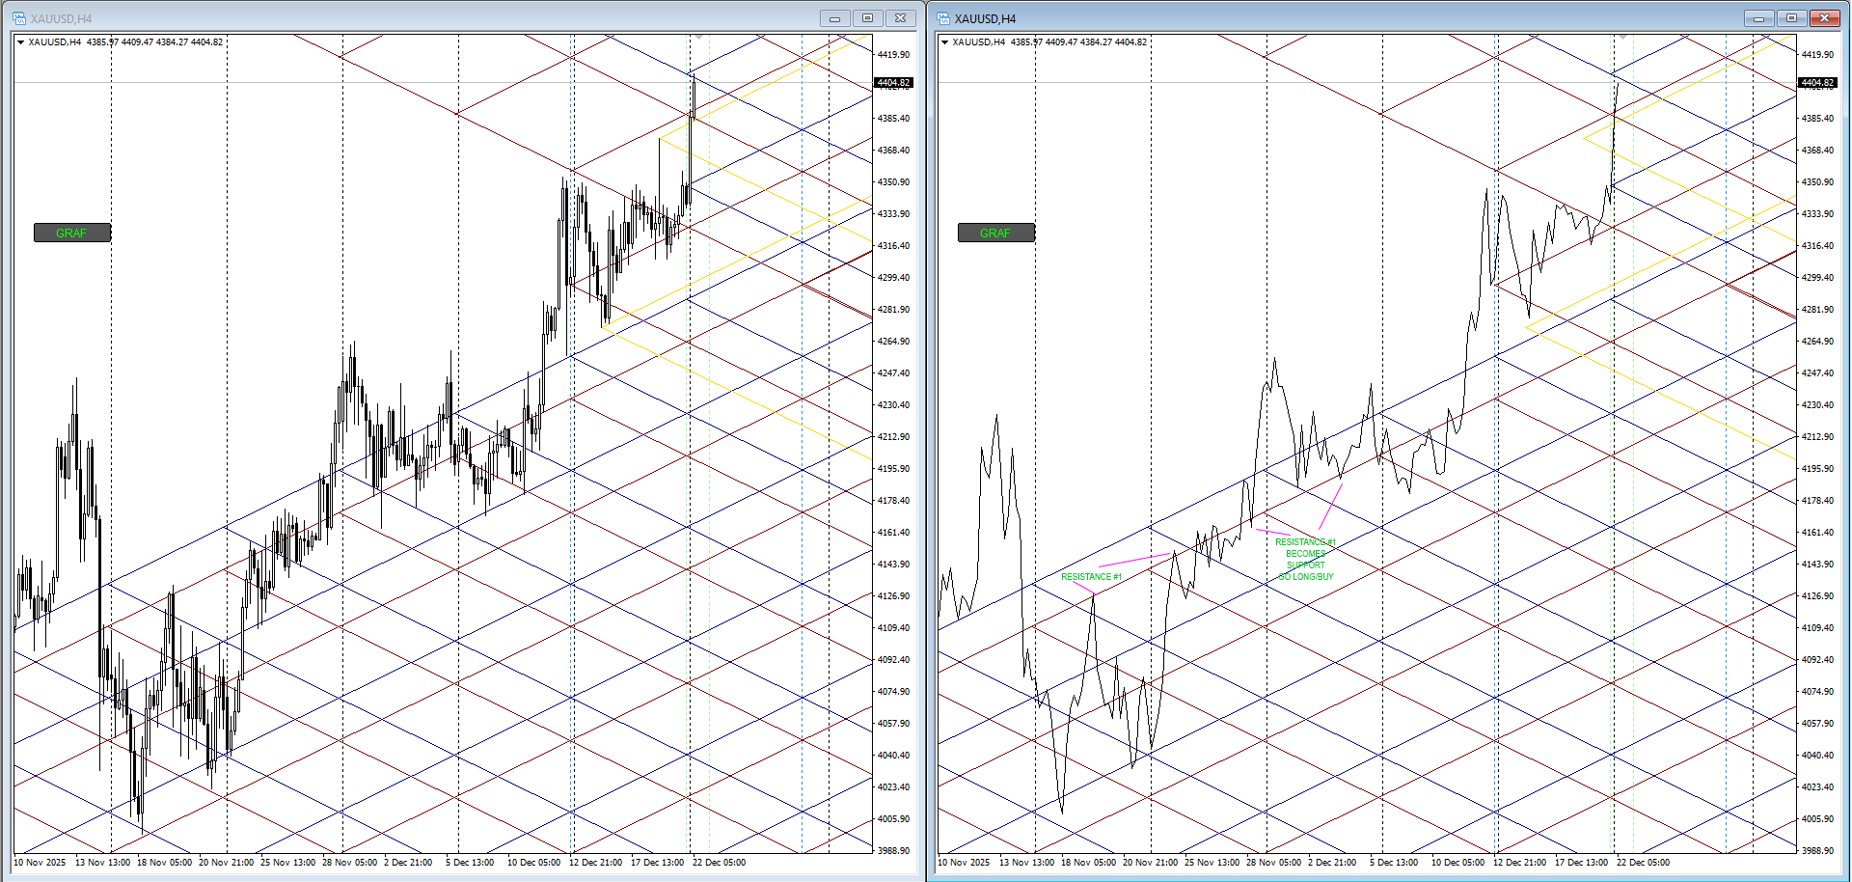Restore the left XAUUSD,H4 chart window
This screenshot has height=882, width=1852.
point(867,18)
